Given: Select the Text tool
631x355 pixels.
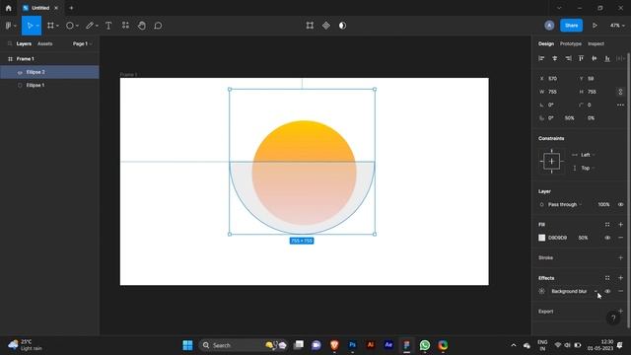Looking at the screenshot, I should [x=108, y=26].
